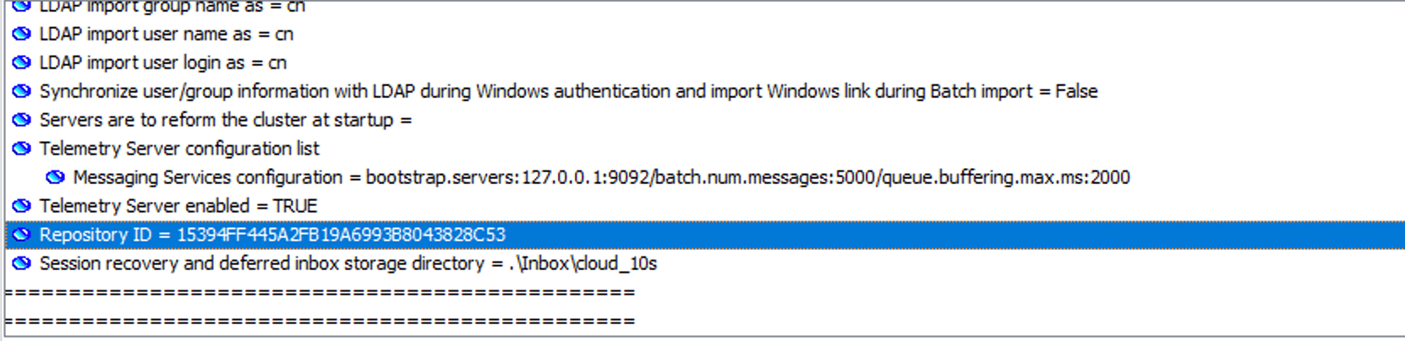1405x341 pixels.
Task: Click the icon beside Telemetry Server enabled
Action: (x=21, y=207)
